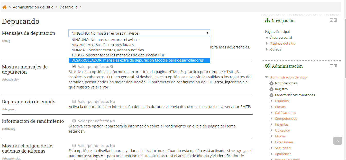346x160 pixels.
Task: Tick the Información de rendimiento checkbox
Action: [x=74, y=121]
